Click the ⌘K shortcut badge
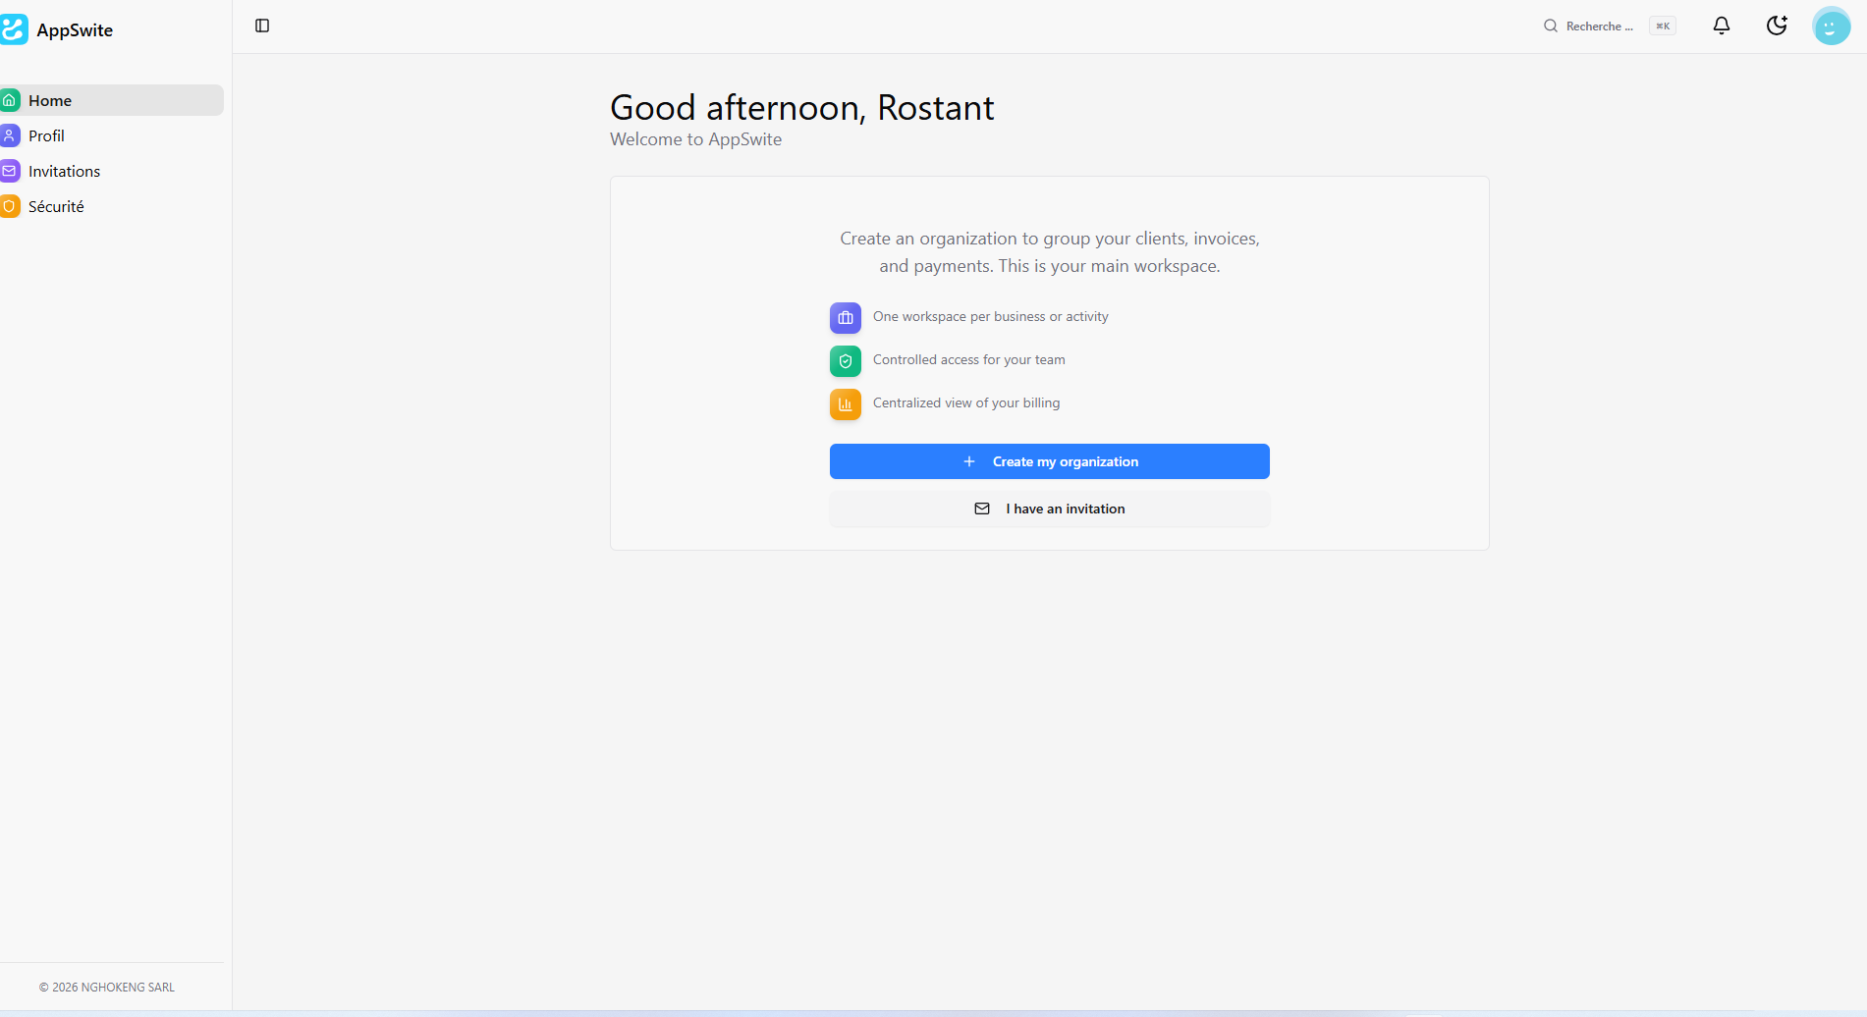 pyautogui.click(x=1662, y=26)
